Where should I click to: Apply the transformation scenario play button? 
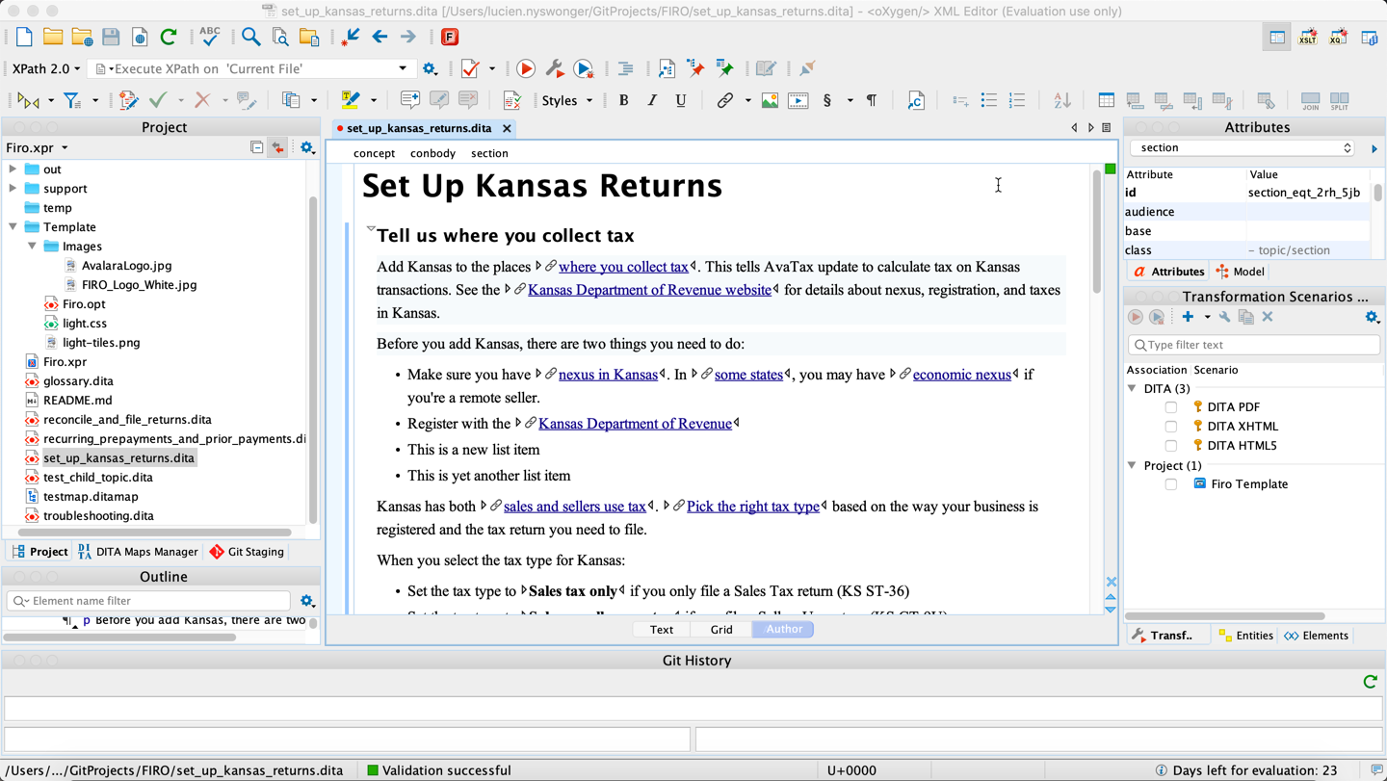pyautogui.click(x=526, y=69)
